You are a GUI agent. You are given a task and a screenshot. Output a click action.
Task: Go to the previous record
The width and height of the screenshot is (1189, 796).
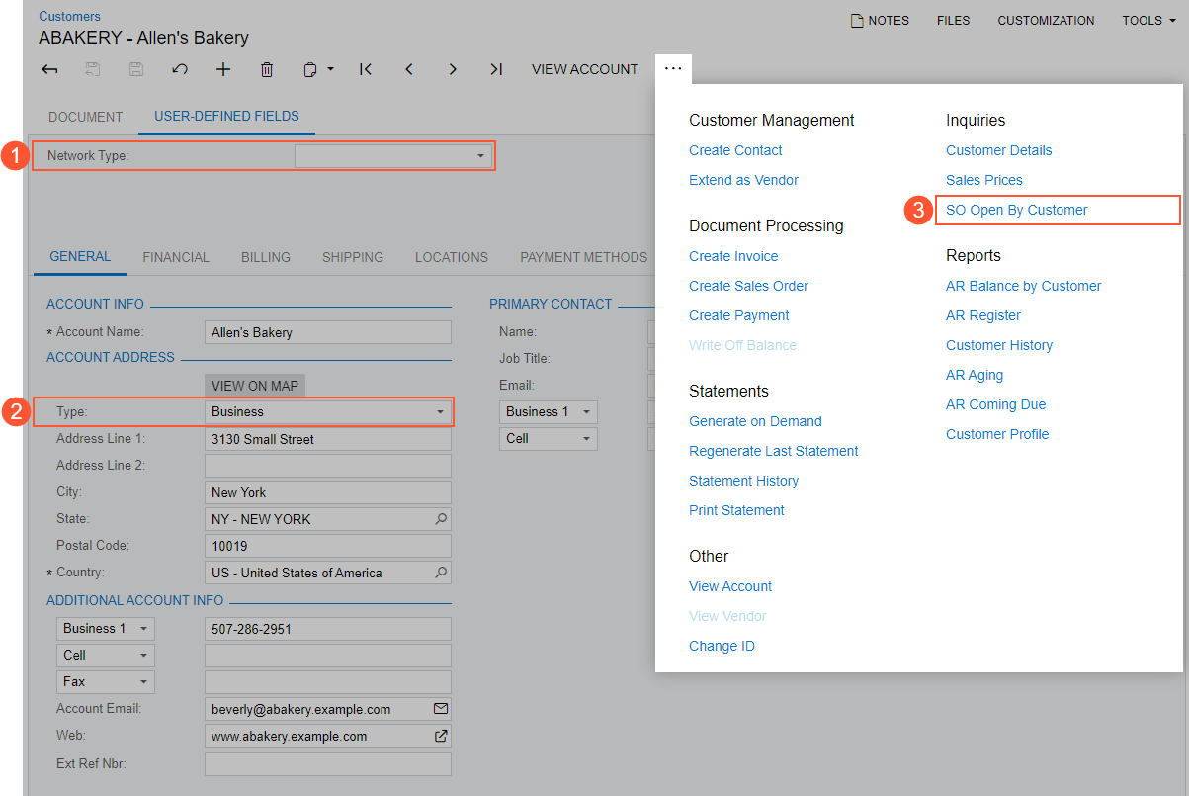(408, 69)
